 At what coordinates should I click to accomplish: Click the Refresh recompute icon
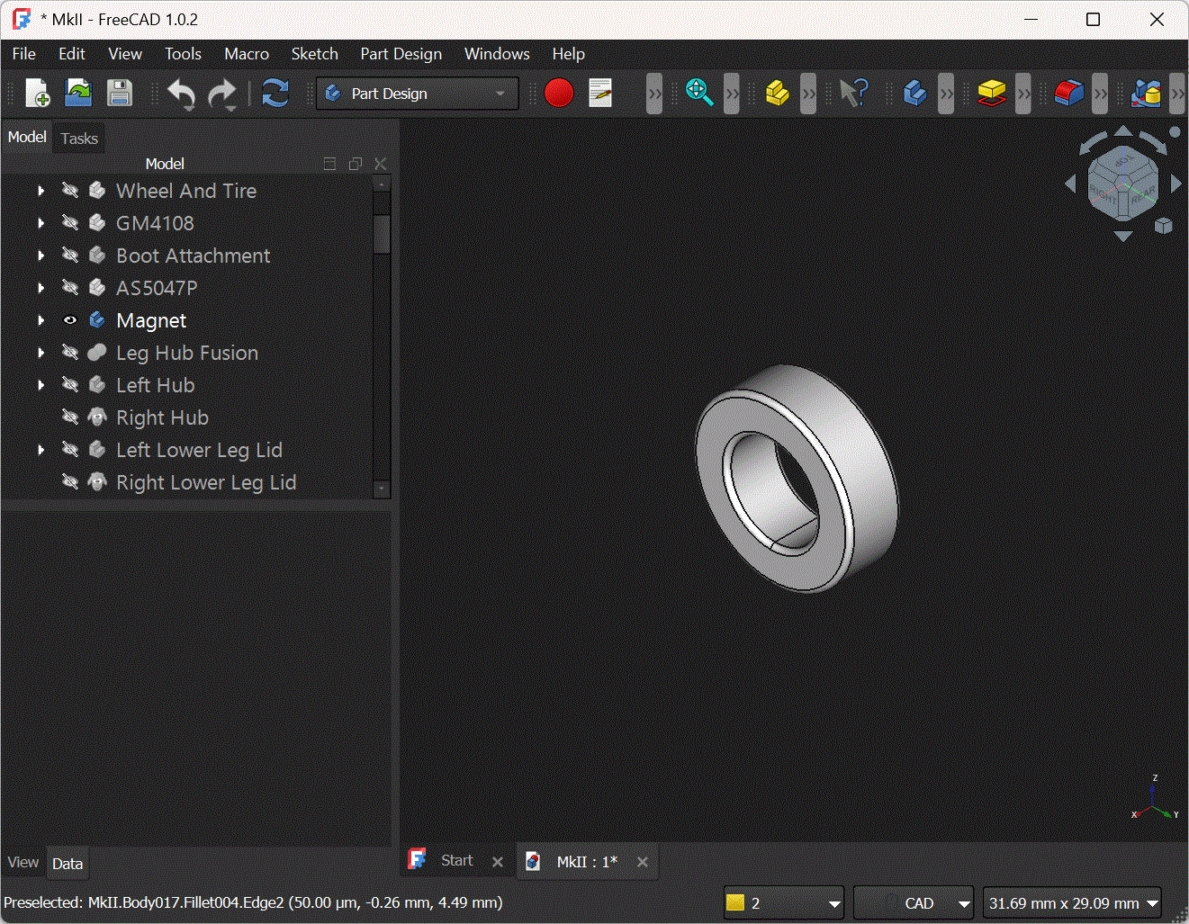275,94
